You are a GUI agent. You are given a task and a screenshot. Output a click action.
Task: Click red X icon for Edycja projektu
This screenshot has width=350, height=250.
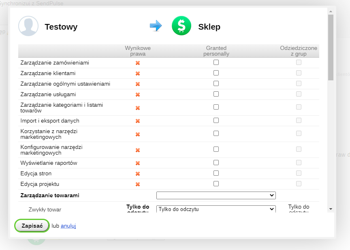coord(138,184)
